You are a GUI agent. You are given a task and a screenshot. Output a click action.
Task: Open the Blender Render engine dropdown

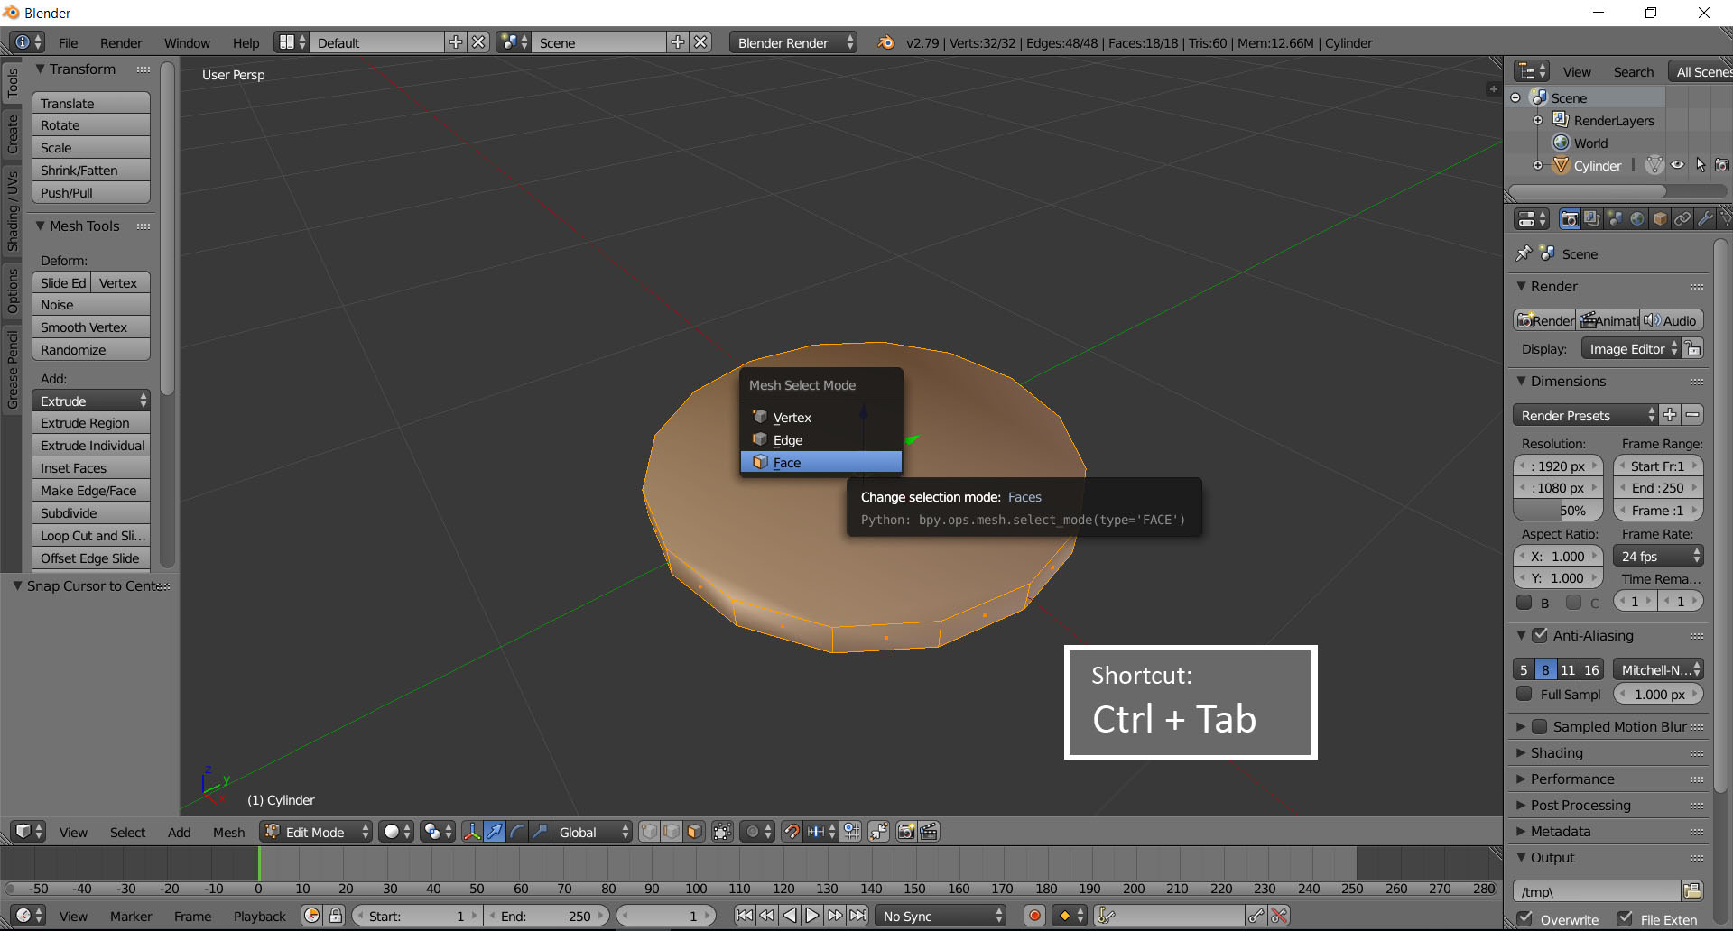tap(792, 42)
